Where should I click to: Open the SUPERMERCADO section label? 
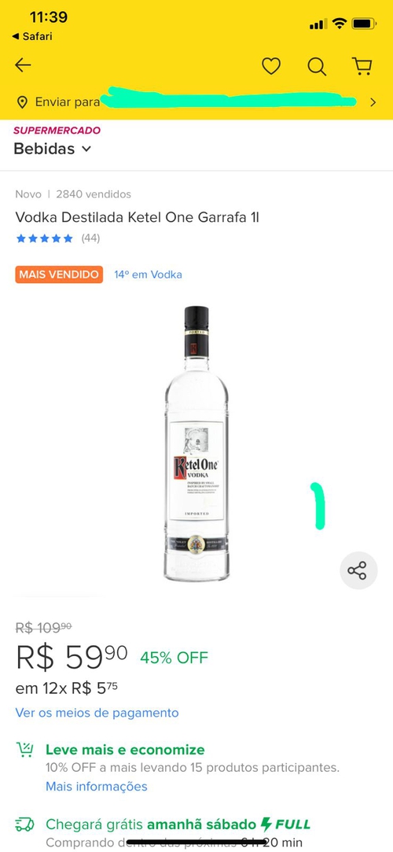(x=57, y=131)
